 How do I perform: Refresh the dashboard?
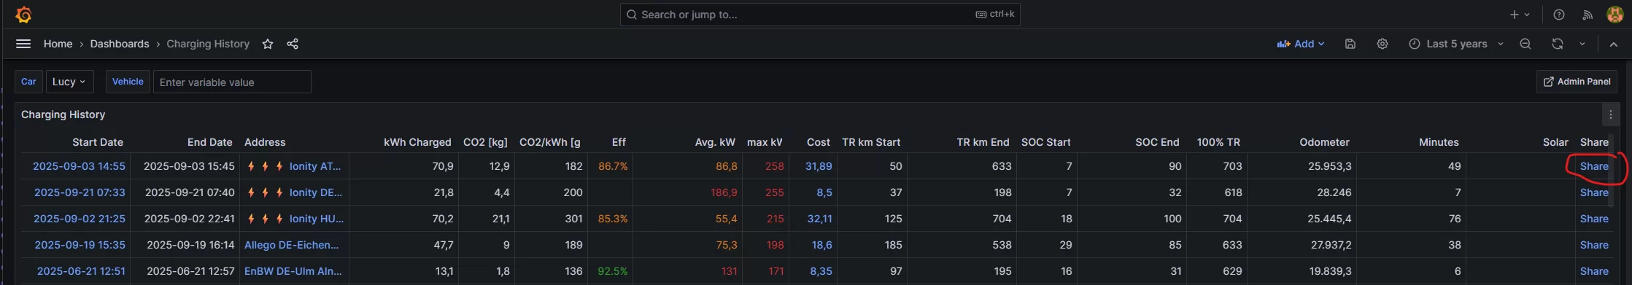click(x=1558, y=44)
